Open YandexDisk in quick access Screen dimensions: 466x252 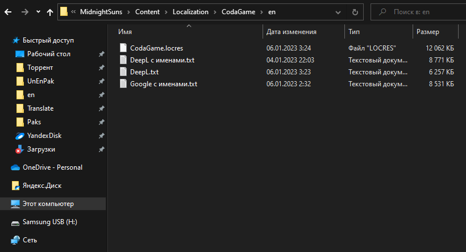pyautogui.click(x=44, y=136)
